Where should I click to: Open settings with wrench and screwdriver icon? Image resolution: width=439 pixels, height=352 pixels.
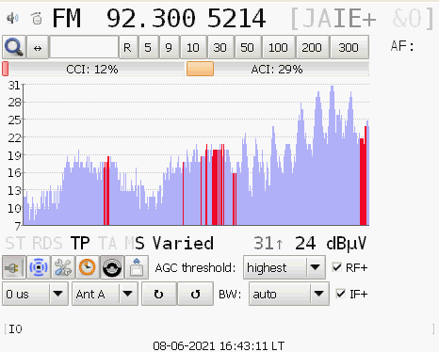[63, 267]
